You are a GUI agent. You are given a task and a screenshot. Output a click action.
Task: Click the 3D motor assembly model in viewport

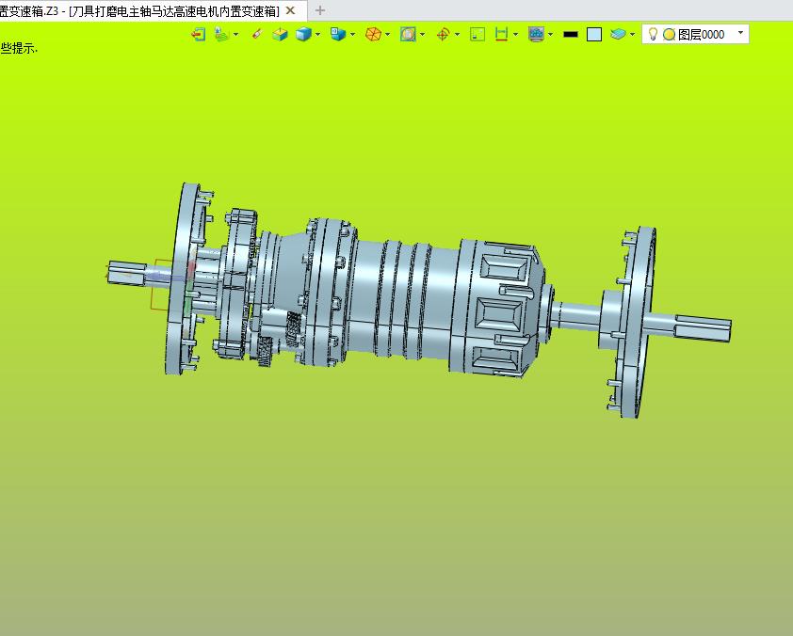pyautogui.click(x=419, y=300)
